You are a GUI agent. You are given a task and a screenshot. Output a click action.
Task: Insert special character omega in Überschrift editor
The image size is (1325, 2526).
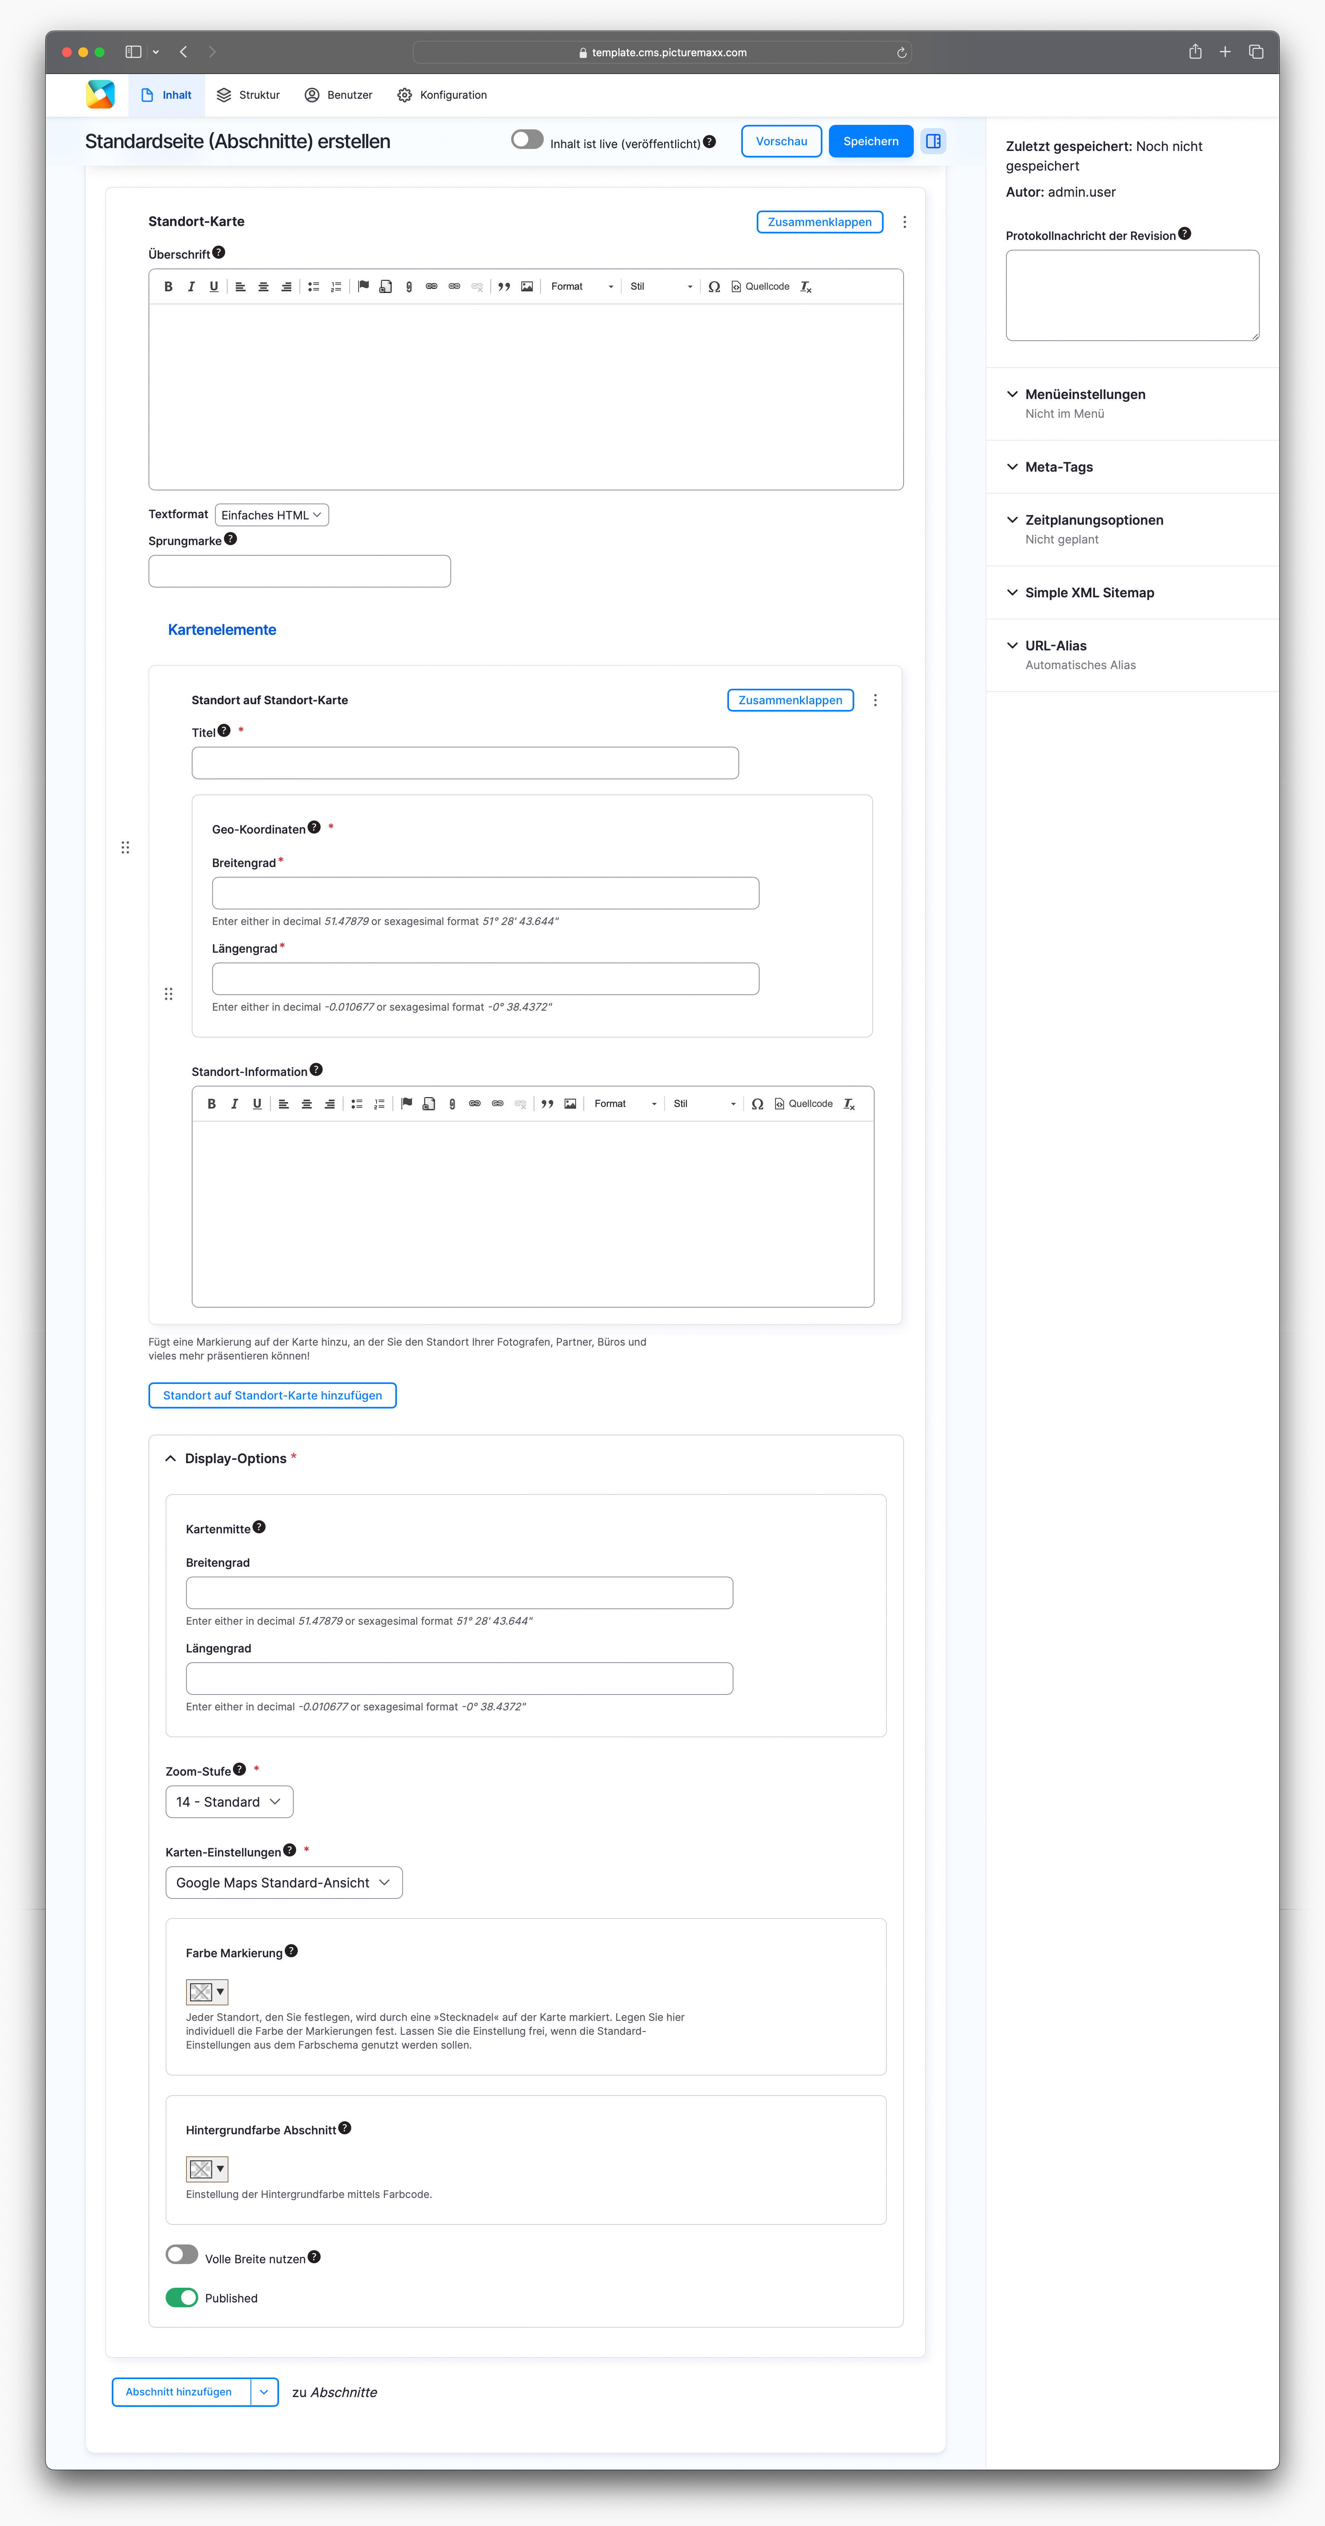714,286
